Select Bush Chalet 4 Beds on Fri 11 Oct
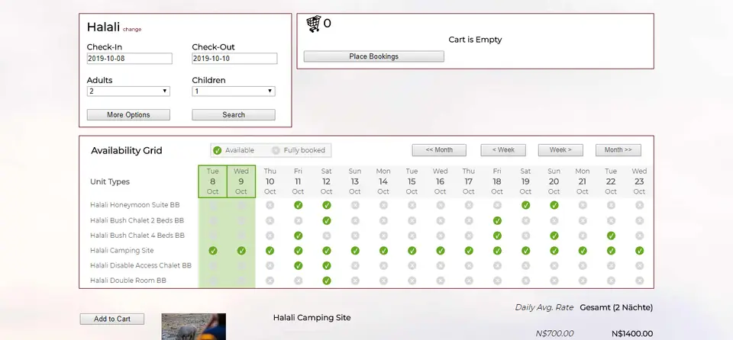Image resolution: width=733 pixels, height=340 pixels. (x=299, y=236)
